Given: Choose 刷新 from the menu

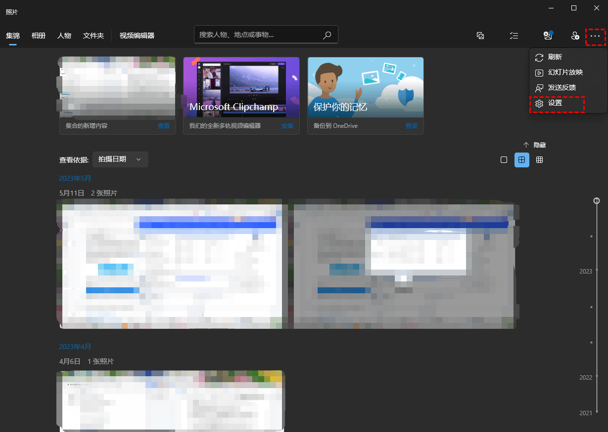Looking at the screenshot, I should 555,57.
